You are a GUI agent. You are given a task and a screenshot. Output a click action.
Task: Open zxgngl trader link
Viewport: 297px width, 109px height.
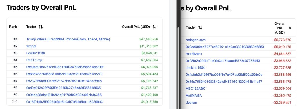pyautogui.click(x=31, y=46)
